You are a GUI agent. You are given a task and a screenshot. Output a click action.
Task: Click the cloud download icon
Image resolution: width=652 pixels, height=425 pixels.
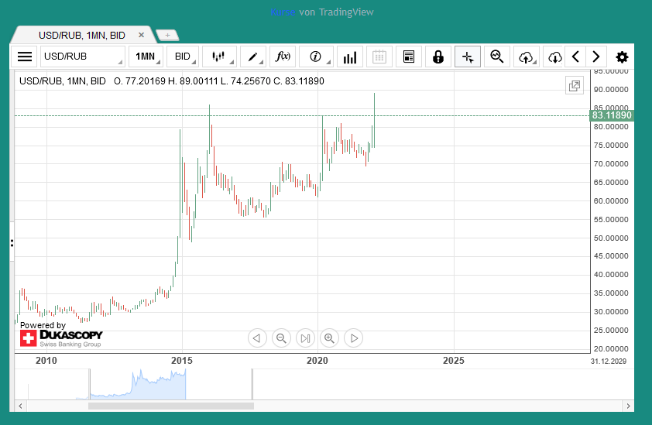click(554, 57)
